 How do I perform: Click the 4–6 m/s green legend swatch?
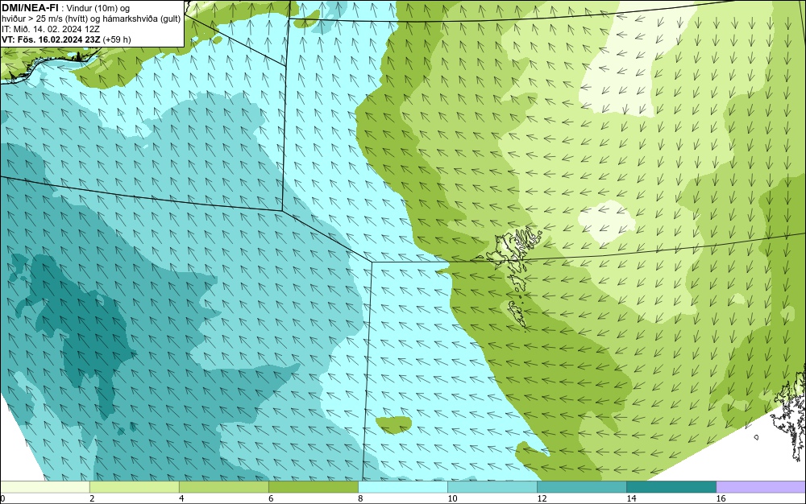click(x=223, y=486)
